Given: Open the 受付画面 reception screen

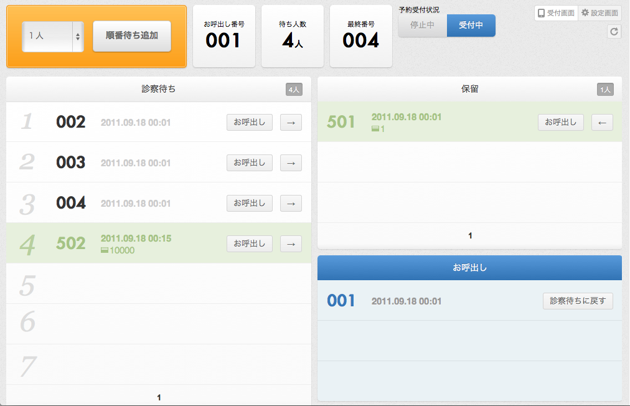Looking at the screenshot, I should (x=556, y=13).
